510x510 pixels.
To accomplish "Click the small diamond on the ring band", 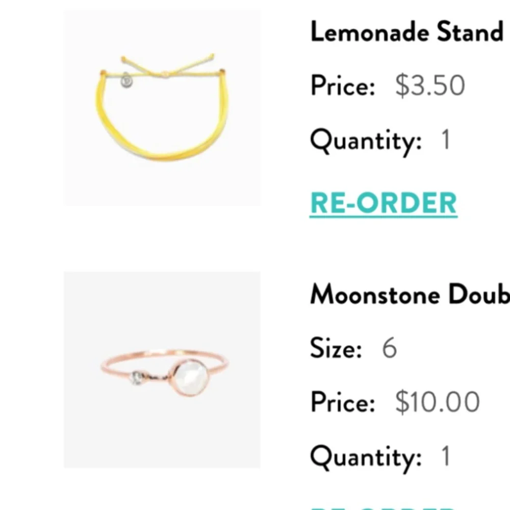I will point(137,378).
